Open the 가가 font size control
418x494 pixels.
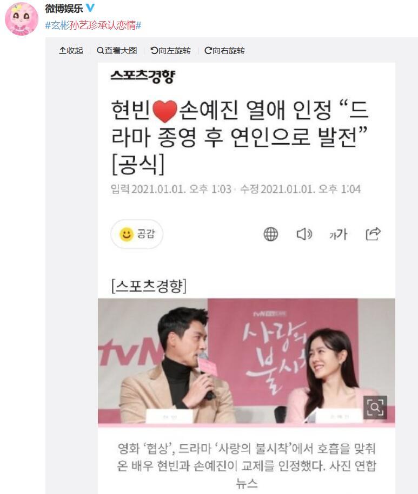[339, 234]
